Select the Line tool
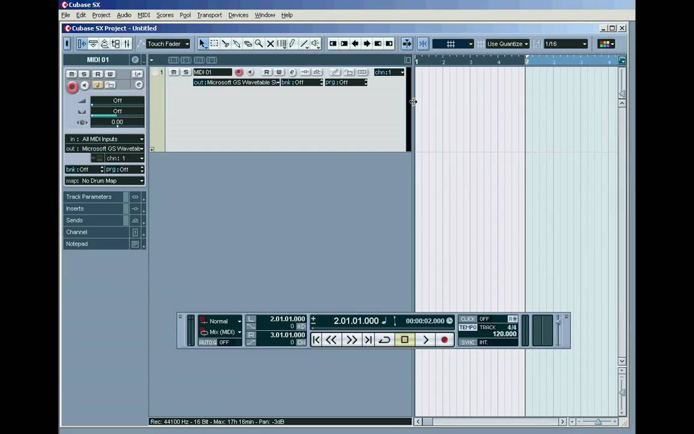The height and width of the screenshot is (434, 694). pyautogui.click(x=304, y=44)
